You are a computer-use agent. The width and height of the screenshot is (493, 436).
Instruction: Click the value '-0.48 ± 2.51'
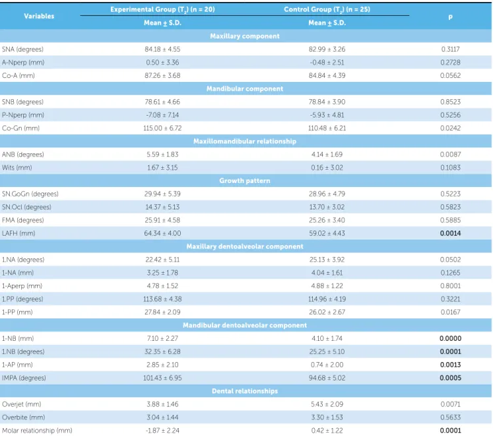coord(327,63)
